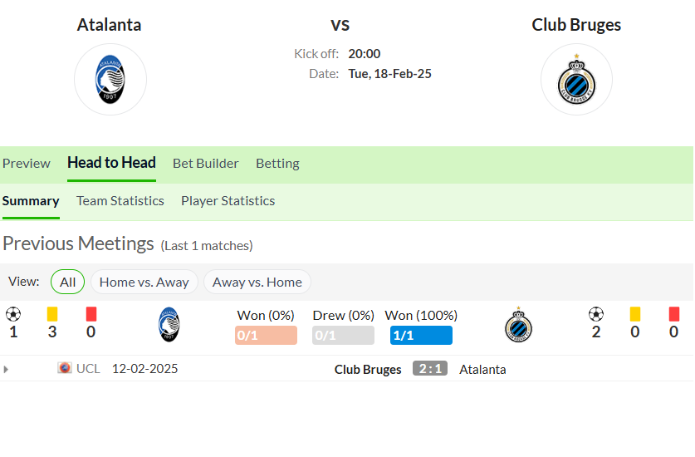This screenshot has width=695, height=457.
Task: Switch to Team Statistics sub-tab
Action: pos(120,200)
